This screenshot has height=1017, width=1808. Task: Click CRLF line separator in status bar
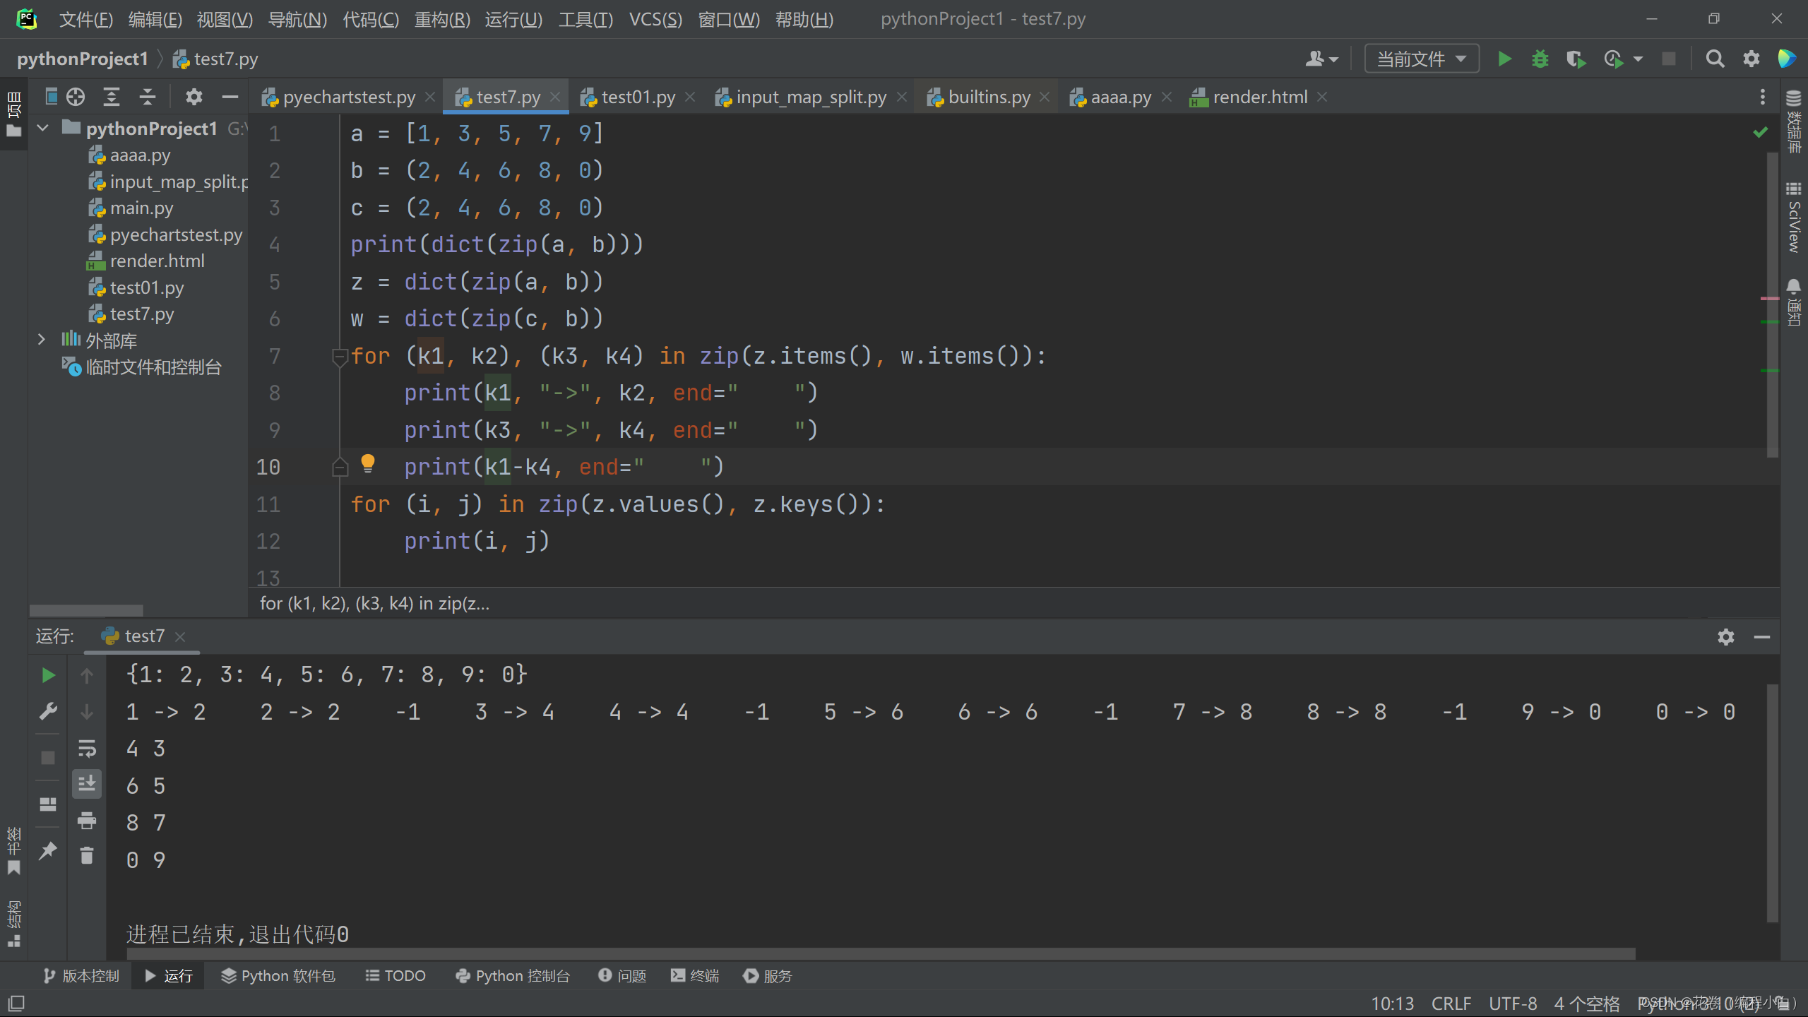(1451, 1004)
